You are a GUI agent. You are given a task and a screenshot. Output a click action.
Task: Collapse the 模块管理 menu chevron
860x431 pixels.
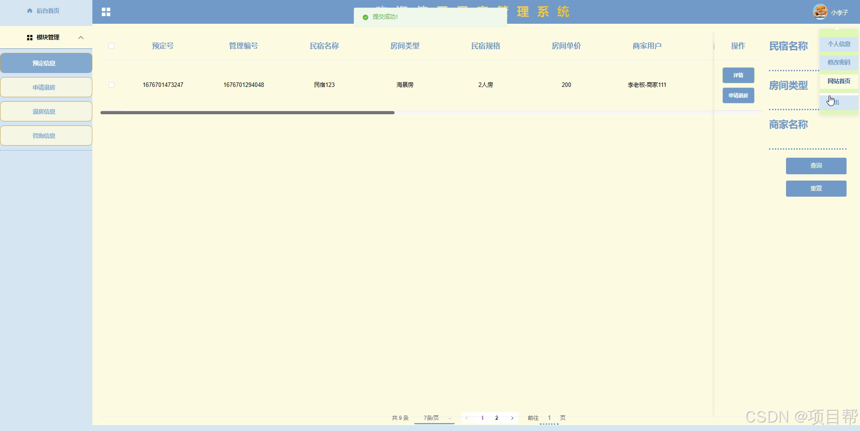81,38
